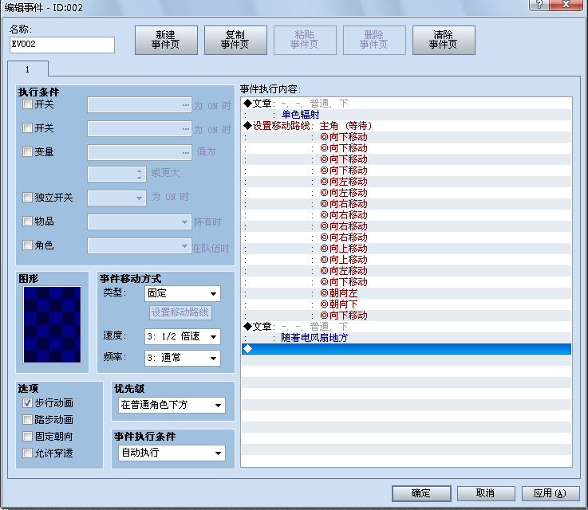Select the ◎朝向下 route line
Screen dimensions: 588x510
click(x=407, y=304)
